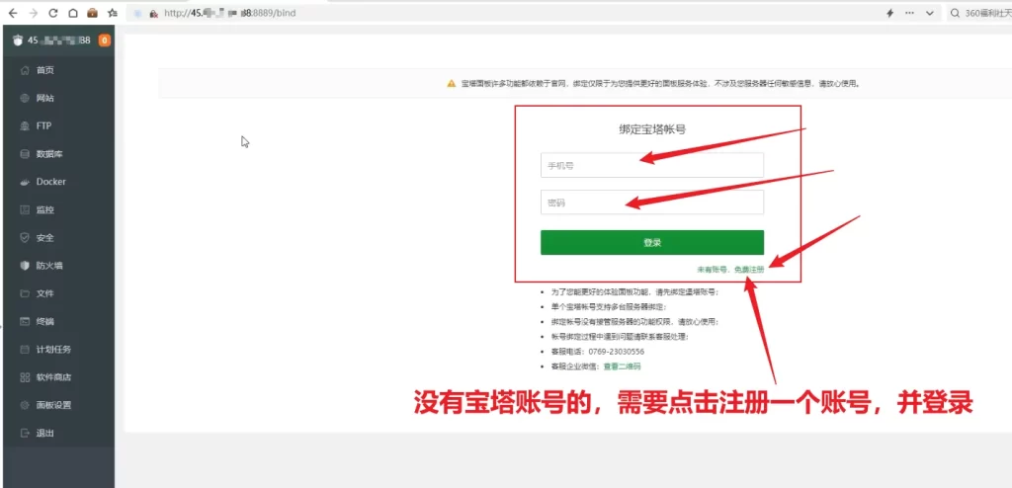
Task: Click the 绑定宝塔帐号 form heading
Action: pyautogui.click(x=652, y=129)
